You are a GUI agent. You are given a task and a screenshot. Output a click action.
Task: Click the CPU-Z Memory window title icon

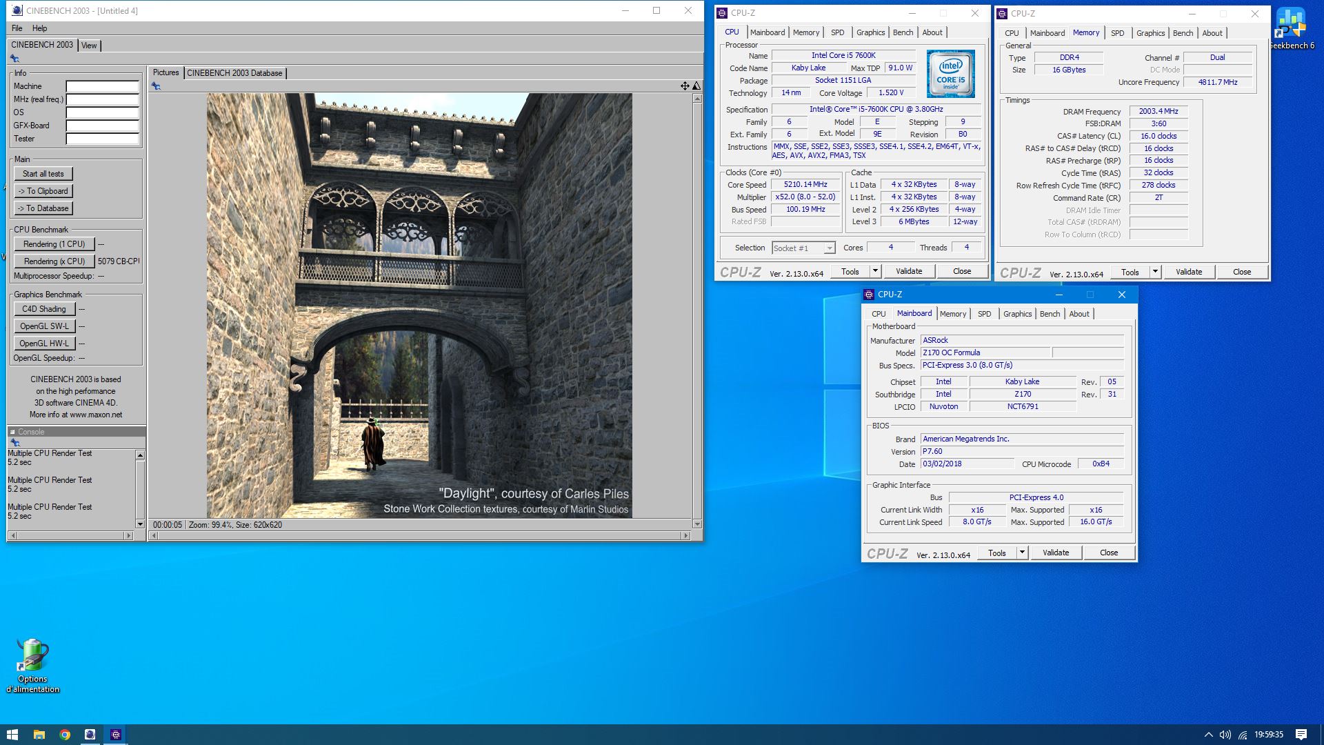click(1002, 14)
